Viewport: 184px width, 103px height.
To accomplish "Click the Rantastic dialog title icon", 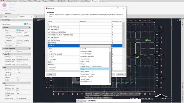I will point(47,8).
